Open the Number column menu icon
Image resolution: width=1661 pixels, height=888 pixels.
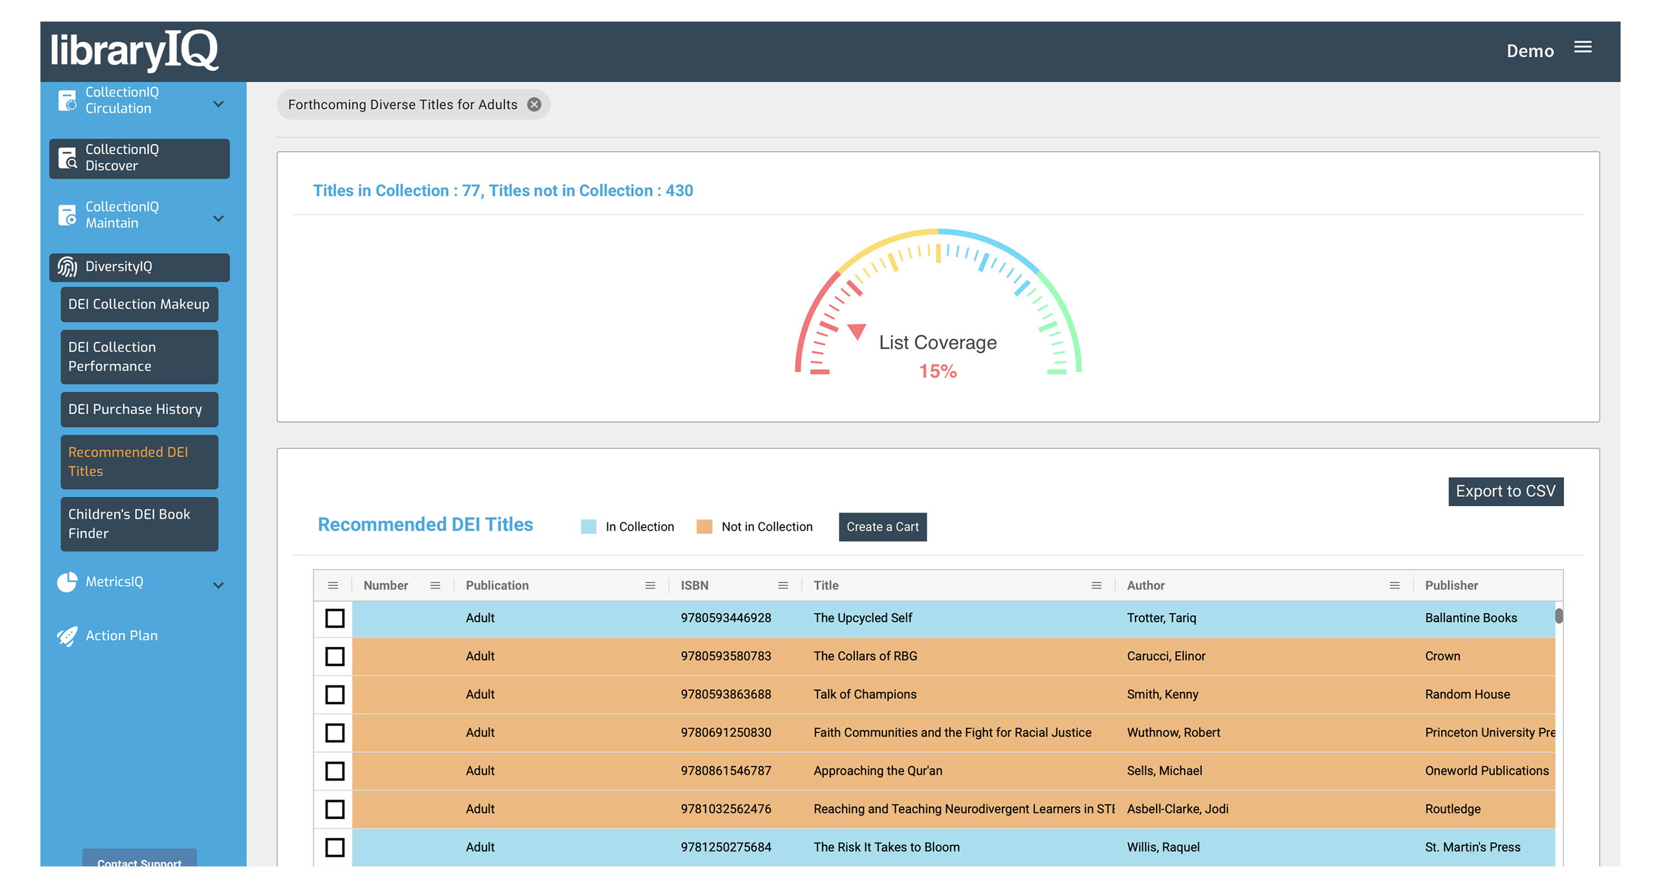click(x=435, y=585)
